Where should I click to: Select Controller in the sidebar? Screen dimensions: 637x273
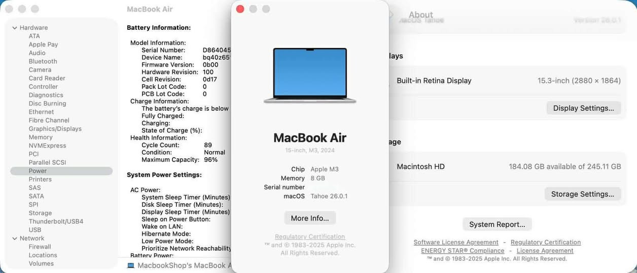[43, 86]
